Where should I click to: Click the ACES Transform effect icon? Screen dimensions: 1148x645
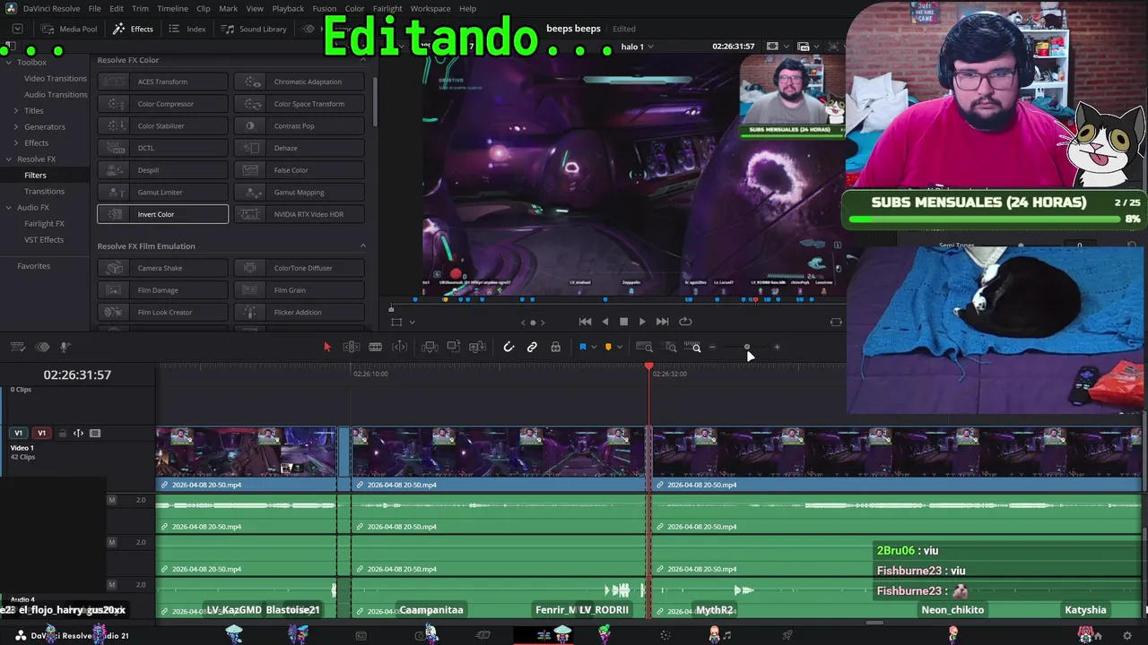point(114,82)
